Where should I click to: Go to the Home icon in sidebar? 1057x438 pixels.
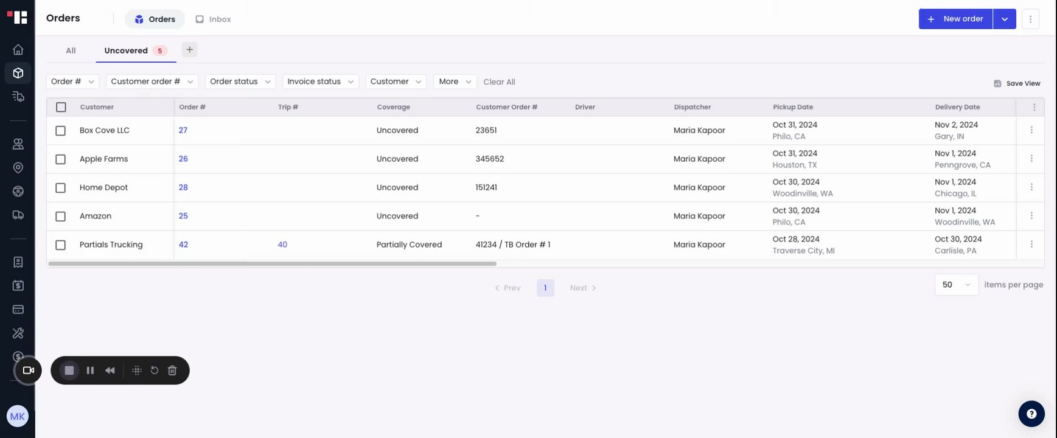(x=18, y=50)
